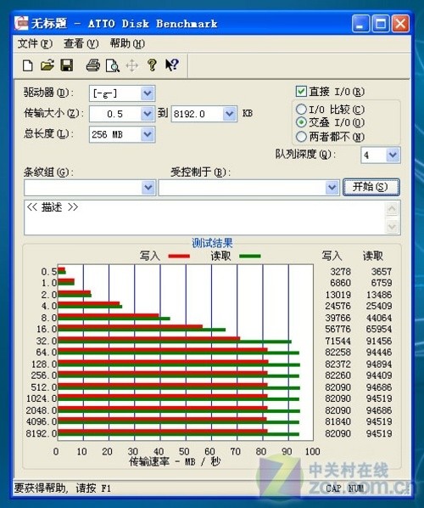
Task: Open the 文件 menu
Action: [x=35, y=43]
